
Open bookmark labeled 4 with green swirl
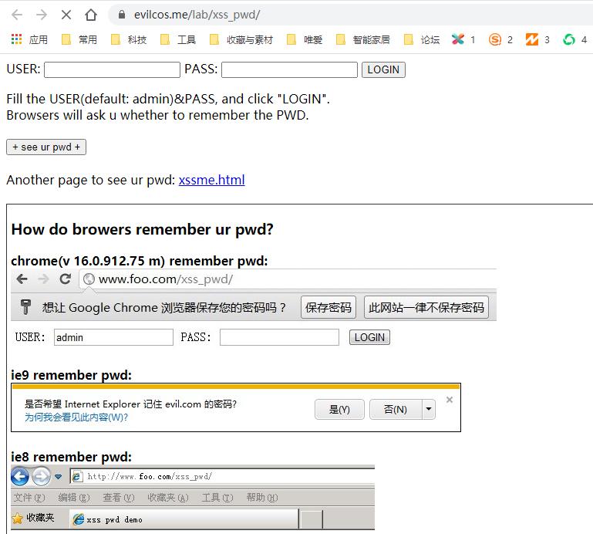[x=574, y=39]
